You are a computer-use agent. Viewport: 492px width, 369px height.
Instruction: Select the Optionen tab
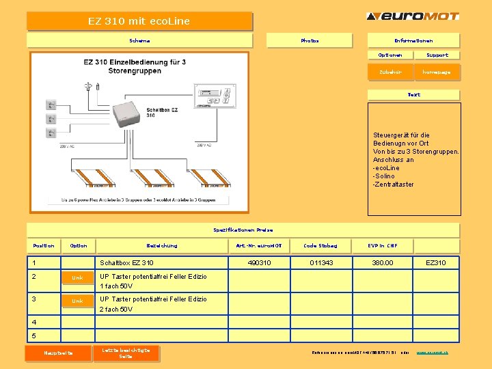(390, 55)
